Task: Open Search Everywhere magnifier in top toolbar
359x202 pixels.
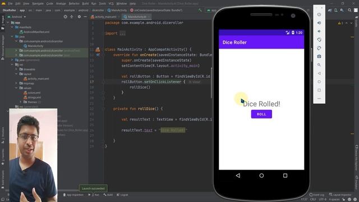Action: click(x=349, y=10)
